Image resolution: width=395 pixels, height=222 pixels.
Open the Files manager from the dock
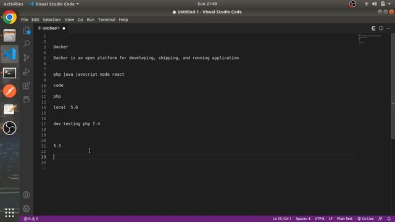10,36
